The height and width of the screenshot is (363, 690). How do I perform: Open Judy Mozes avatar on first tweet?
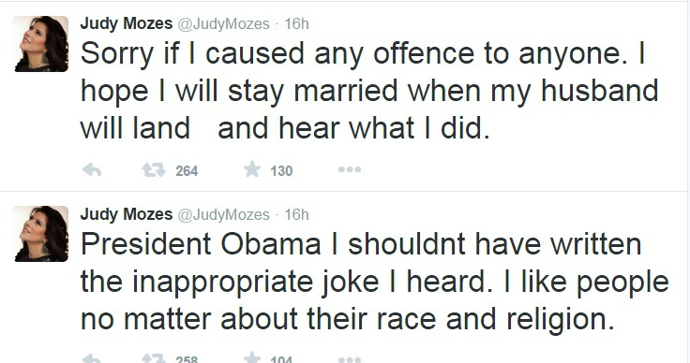point(41,44)
